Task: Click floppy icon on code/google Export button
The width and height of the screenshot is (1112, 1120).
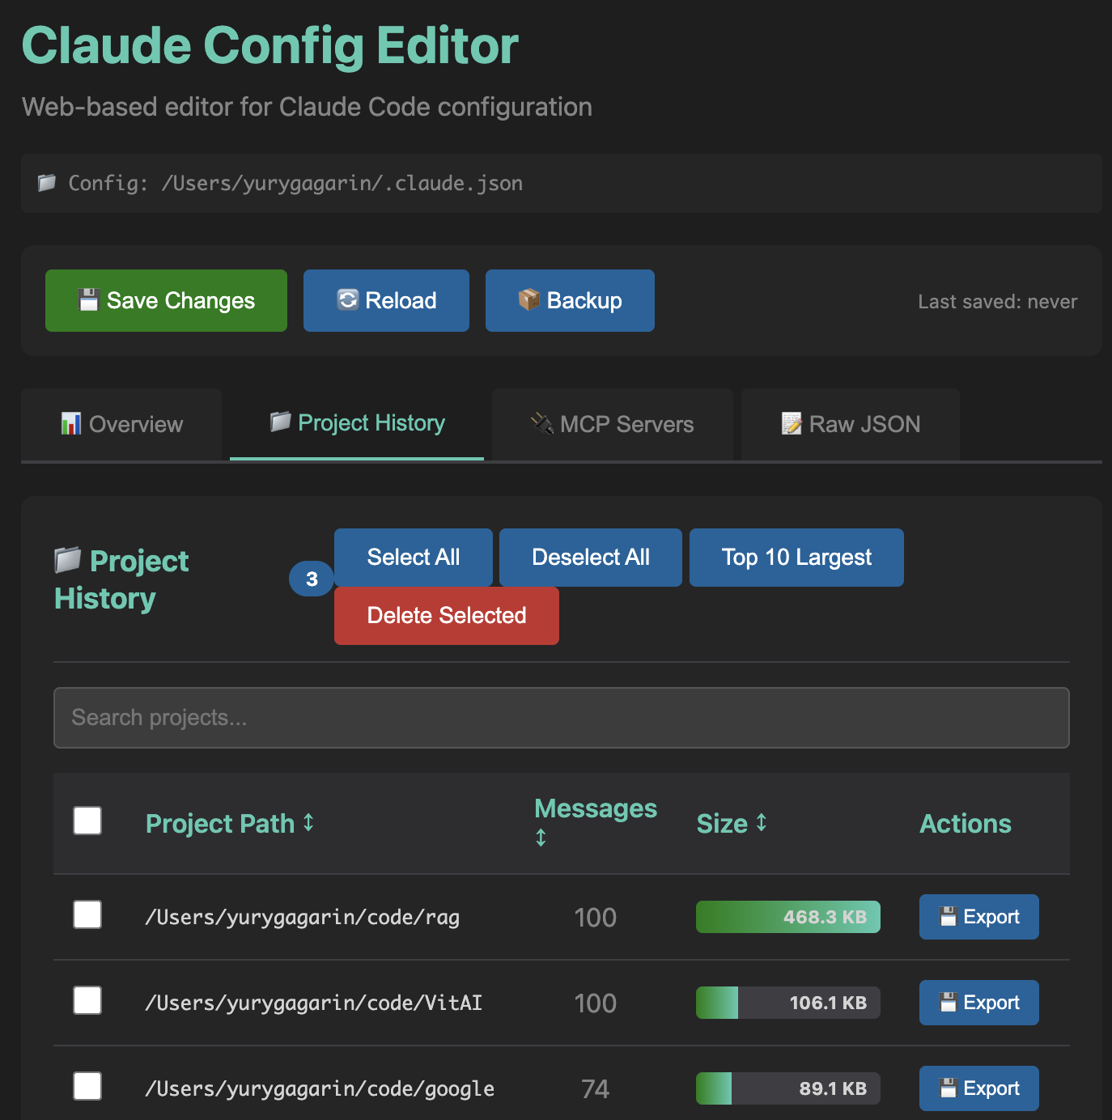Action: click(x=948, y=1088)
